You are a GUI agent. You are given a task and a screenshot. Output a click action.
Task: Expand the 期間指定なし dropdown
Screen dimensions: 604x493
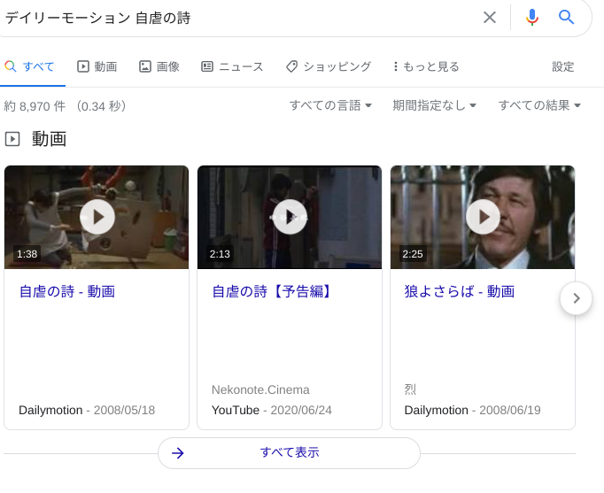[x=435, y=105]
